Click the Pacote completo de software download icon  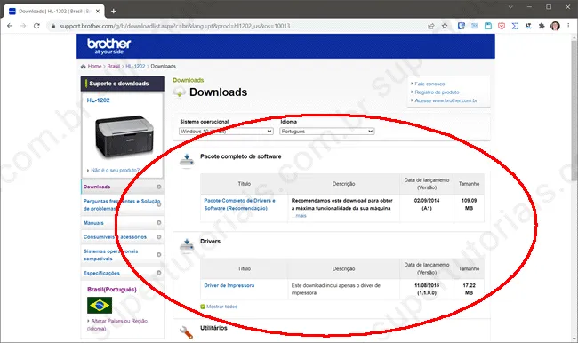[x=187, y=161]
